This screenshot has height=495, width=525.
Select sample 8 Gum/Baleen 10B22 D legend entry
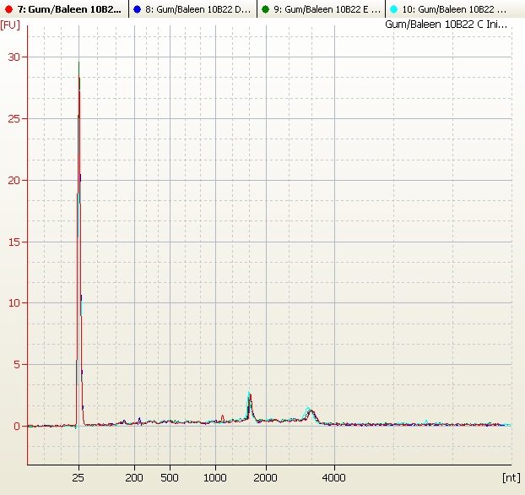(x=192, y=9)
